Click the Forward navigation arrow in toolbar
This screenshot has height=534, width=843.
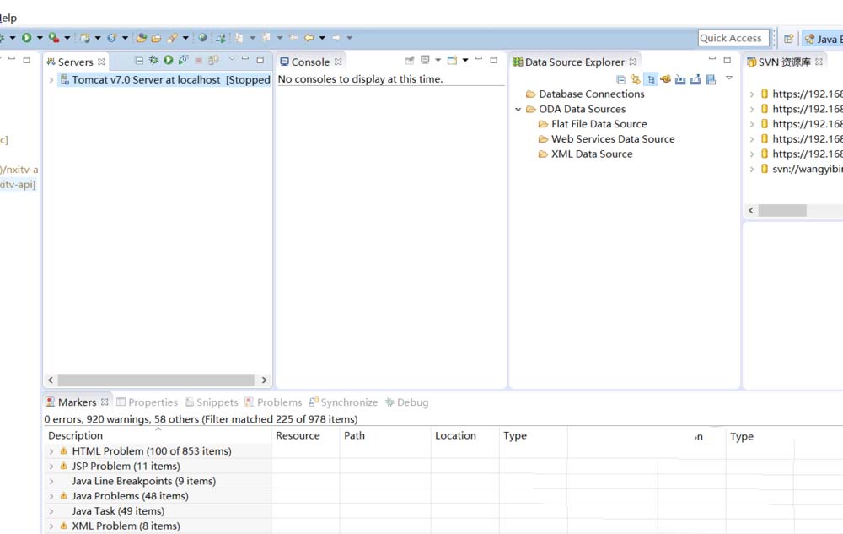coord(336,38)
